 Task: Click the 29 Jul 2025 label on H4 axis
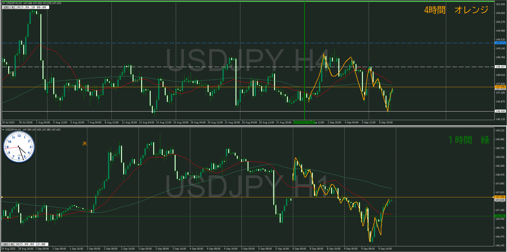(x=8, y=123)
